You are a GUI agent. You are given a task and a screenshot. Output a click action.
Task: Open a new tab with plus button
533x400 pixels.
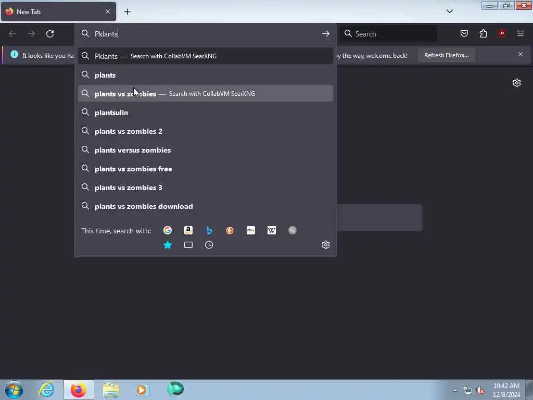tap(127, 12)
